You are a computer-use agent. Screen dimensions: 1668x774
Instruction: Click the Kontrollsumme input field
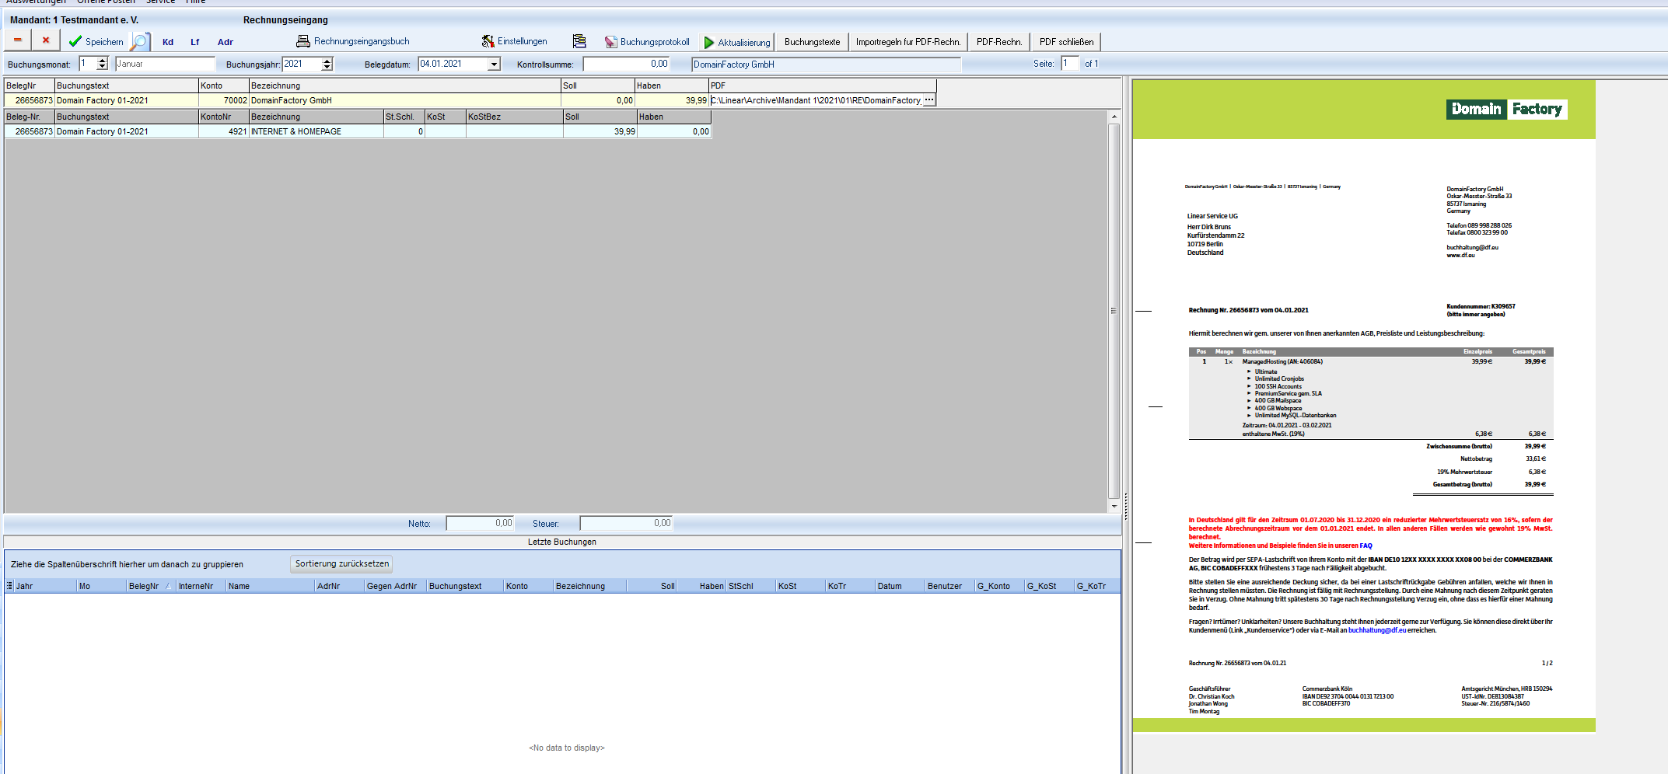[626, 64]
